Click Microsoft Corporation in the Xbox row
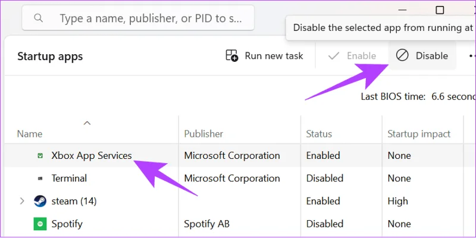Image resolution: width=476 pixels, height=238 pixels. (x=232, y=155)
